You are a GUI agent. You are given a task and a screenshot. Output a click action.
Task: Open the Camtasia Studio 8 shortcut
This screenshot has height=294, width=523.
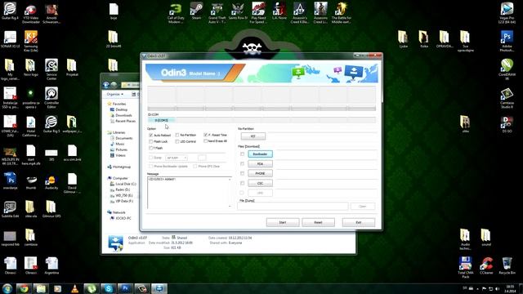pyautogui.click(x=507, y=98)
